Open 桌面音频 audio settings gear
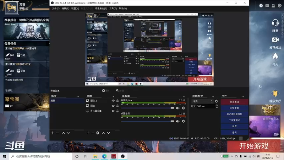This screenshot has height=160, width=284. click(x=183, y=121)
